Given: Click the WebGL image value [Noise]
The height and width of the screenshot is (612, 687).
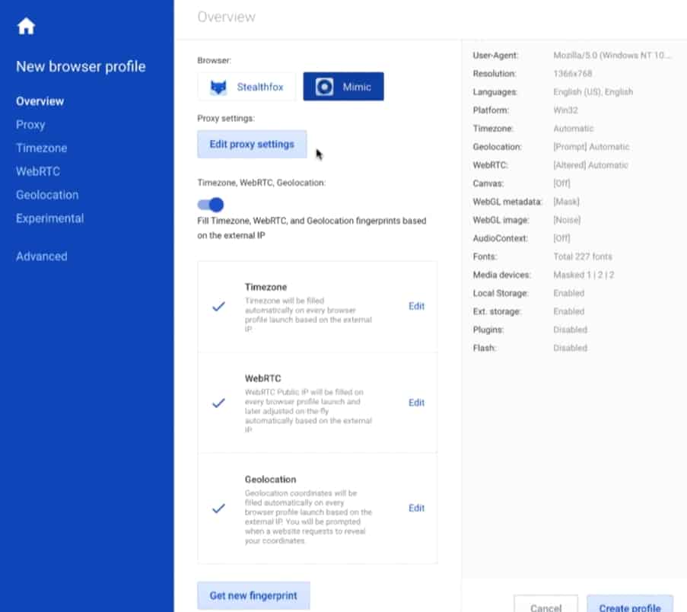Looking at the screenshot, I should pos(567,220).
